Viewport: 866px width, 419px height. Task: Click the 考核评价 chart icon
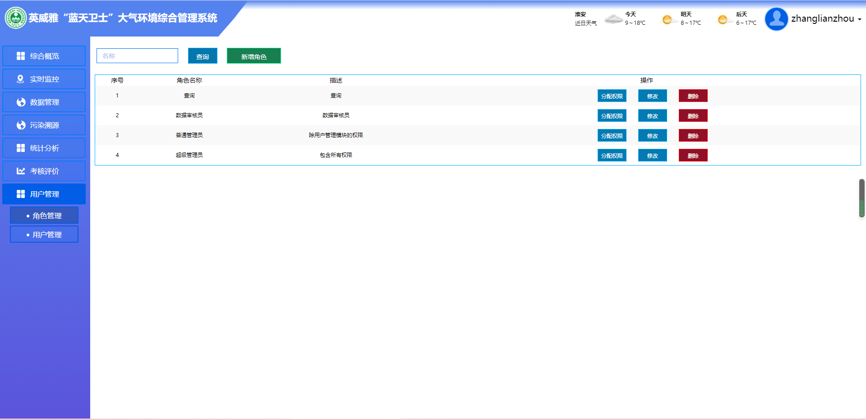tap(21, 171)
